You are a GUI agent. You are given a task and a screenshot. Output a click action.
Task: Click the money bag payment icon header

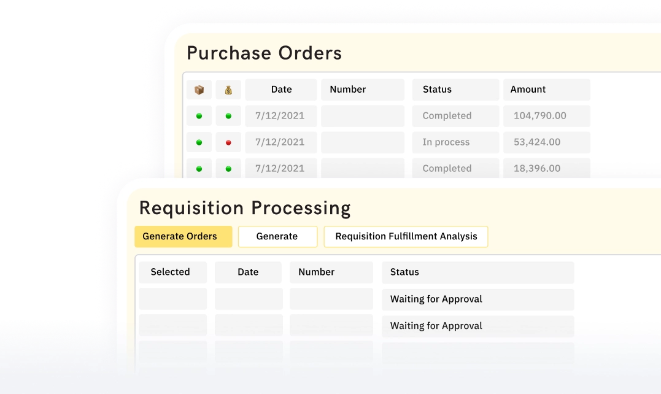228,89
